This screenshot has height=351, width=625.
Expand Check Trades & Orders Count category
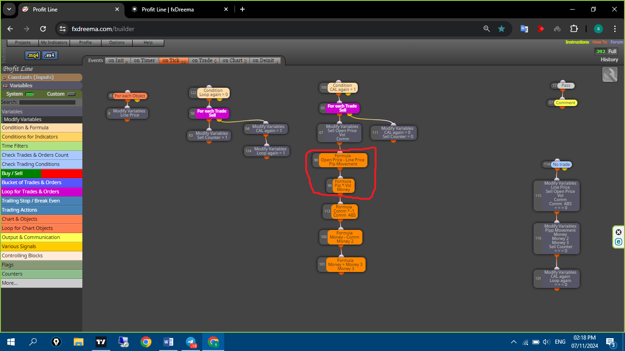[x=41, y=155]
